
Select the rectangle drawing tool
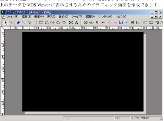coord(41,23)
